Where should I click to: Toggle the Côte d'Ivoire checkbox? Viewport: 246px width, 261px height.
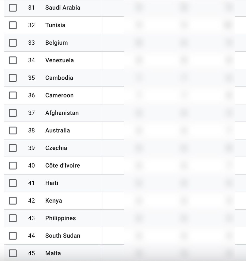[x=13, y=166]
